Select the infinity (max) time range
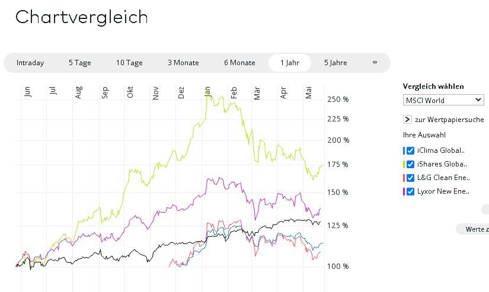 click(375, 63)
